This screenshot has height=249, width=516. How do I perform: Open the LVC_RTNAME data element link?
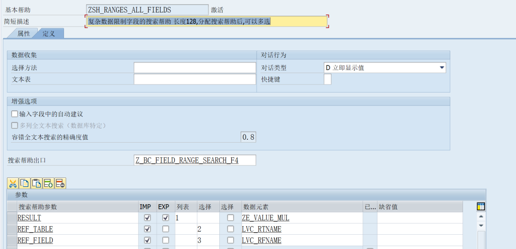(x=262, y=229)
